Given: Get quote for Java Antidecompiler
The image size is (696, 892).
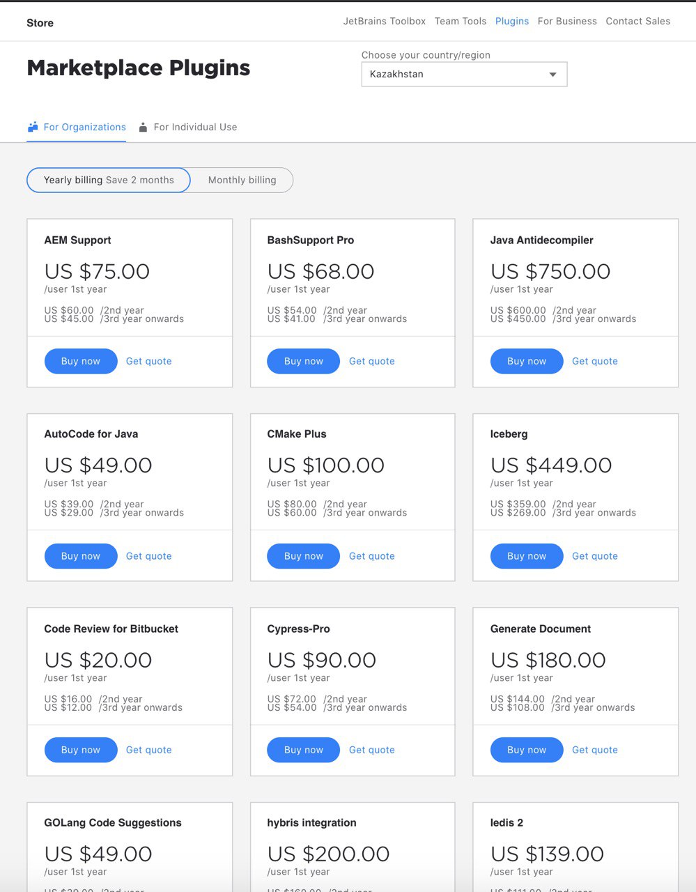Looking at the screenshot, I should 595,361.
